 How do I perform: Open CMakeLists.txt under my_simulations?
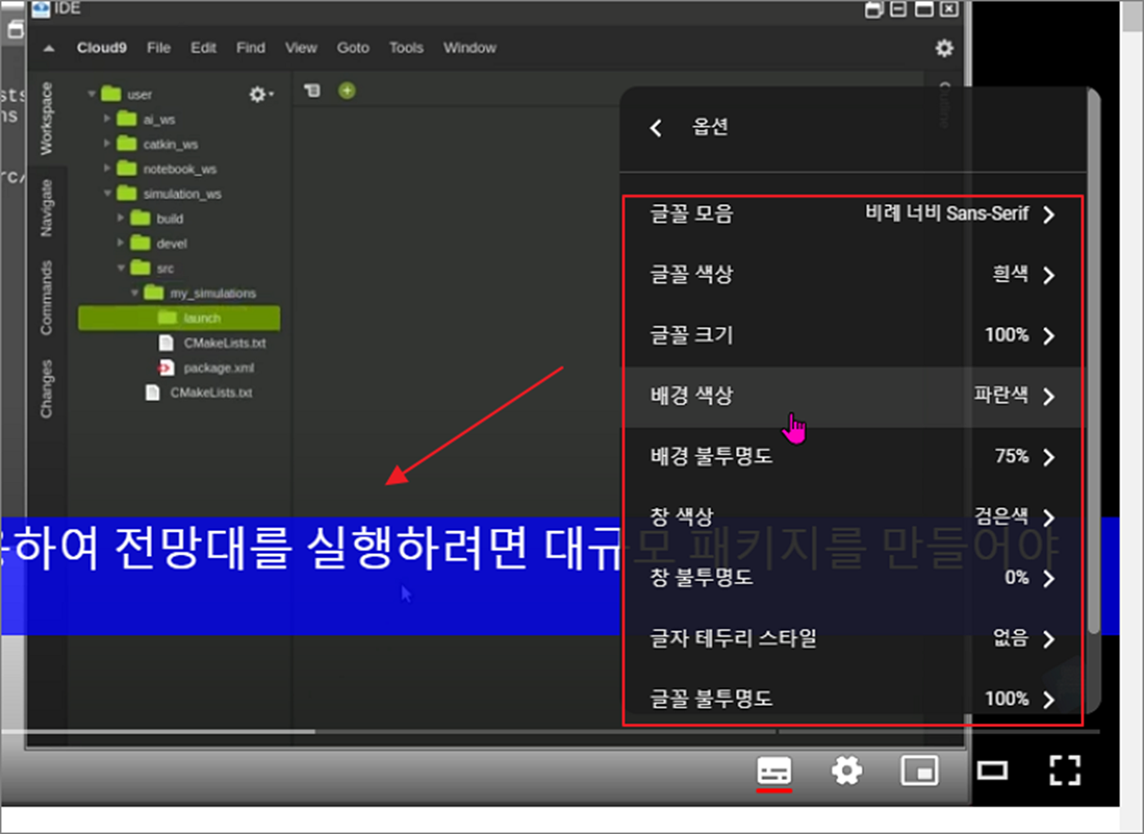point(224,343)
